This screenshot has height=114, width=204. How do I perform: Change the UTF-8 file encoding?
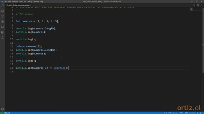point(181,113)
